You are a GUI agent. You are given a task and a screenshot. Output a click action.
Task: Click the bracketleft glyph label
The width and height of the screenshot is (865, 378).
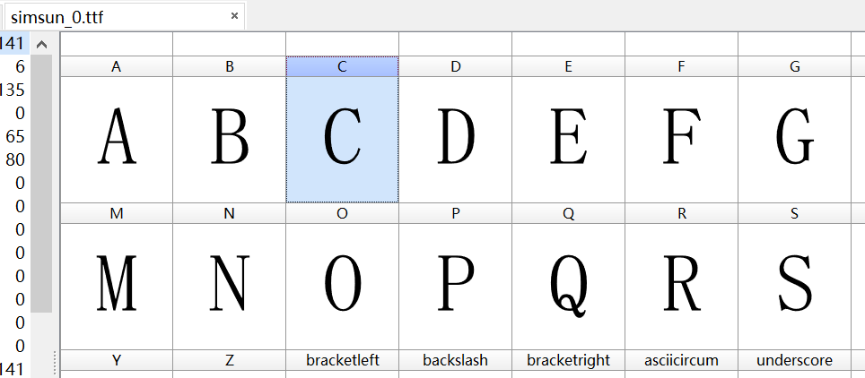tap(343, 360)
